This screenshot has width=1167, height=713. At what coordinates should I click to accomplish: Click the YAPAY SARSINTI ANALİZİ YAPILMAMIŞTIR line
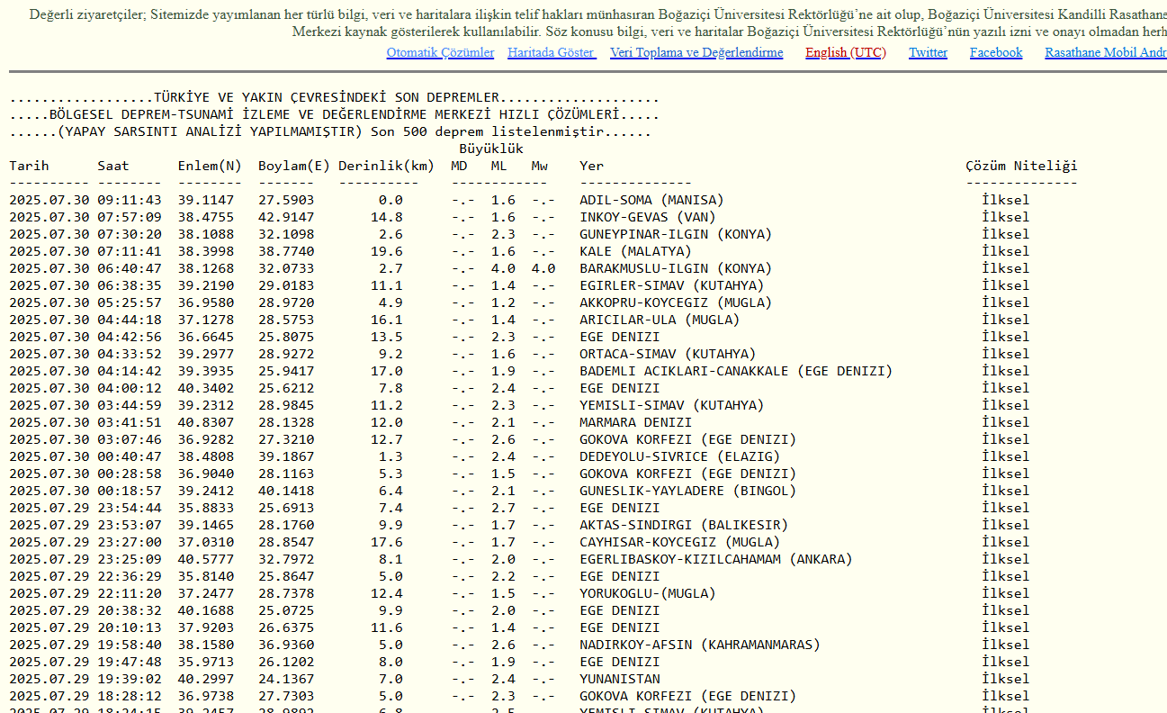click(x=330, y=131)
